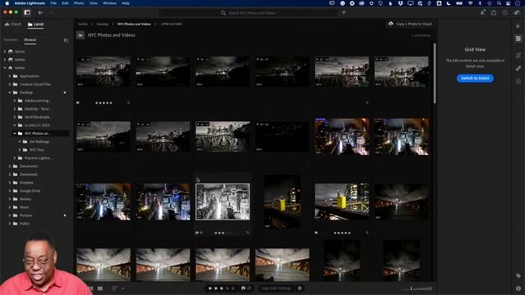
Task: Switch to the Cloud tab
Action: tap(13, 24)
